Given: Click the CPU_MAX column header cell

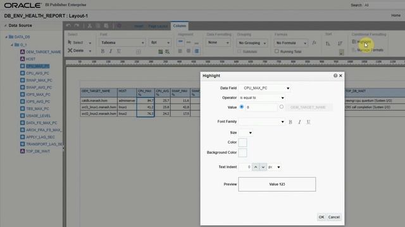Looking at the screenshot, I should 146,93.
